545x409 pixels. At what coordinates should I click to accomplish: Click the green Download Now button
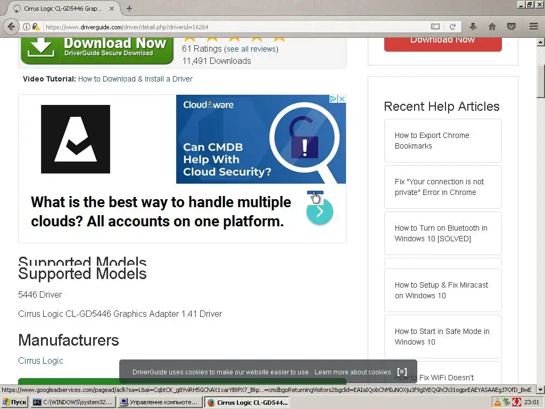pos(97,51)
